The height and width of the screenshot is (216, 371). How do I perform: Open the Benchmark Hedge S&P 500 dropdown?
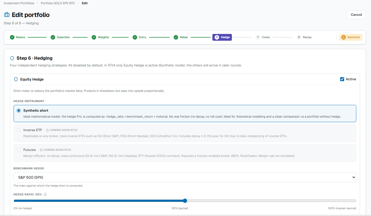[x=185, y=177]
